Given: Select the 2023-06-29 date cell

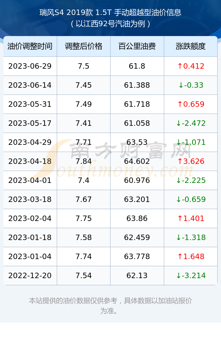Looking at the screenshot, I should [30, 66].
